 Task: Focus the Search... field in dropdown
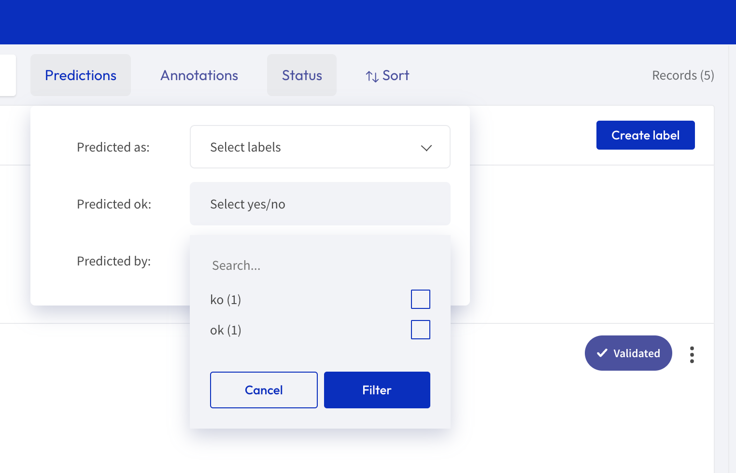(x=320, y=265)
